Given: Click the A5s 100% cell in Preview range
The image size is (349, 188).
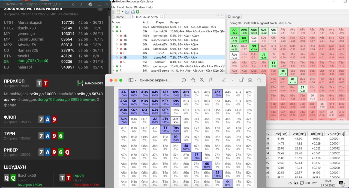Looking at the screenshot, I should [x=217, y=94].
